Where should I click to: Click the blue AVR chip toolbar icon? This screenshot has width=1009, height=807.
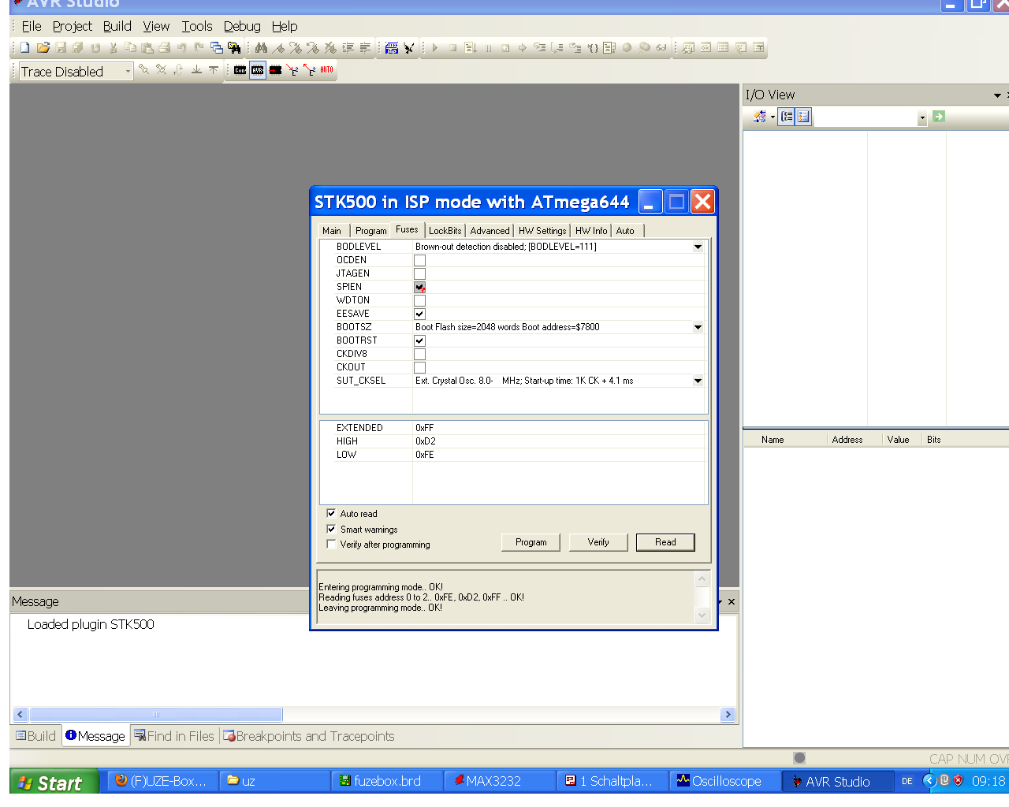pyautogui.click(x=392, y=47)
